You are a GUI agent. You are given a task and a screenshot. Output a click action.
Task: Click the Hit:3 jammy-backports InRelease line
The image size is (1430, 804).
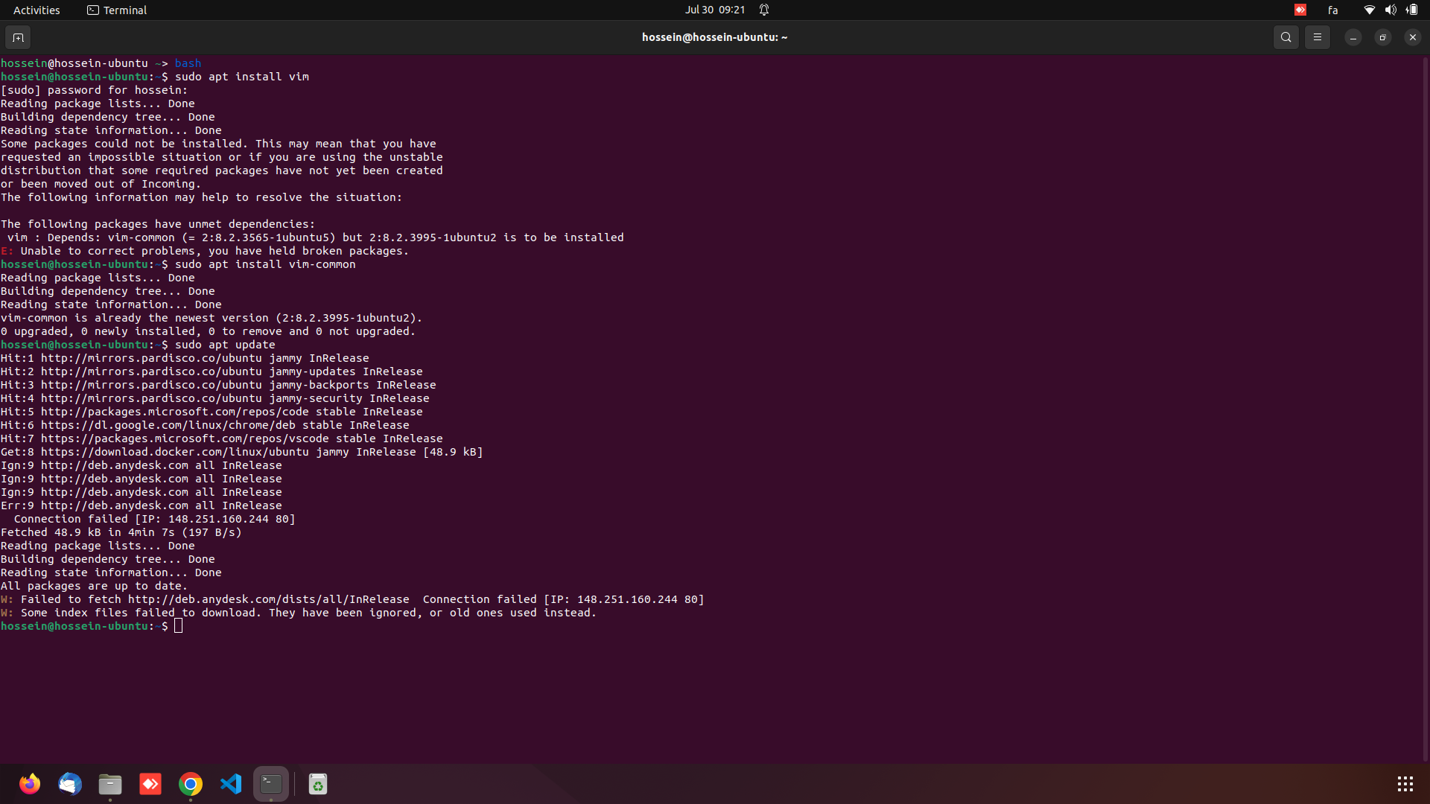click(218, 385)
